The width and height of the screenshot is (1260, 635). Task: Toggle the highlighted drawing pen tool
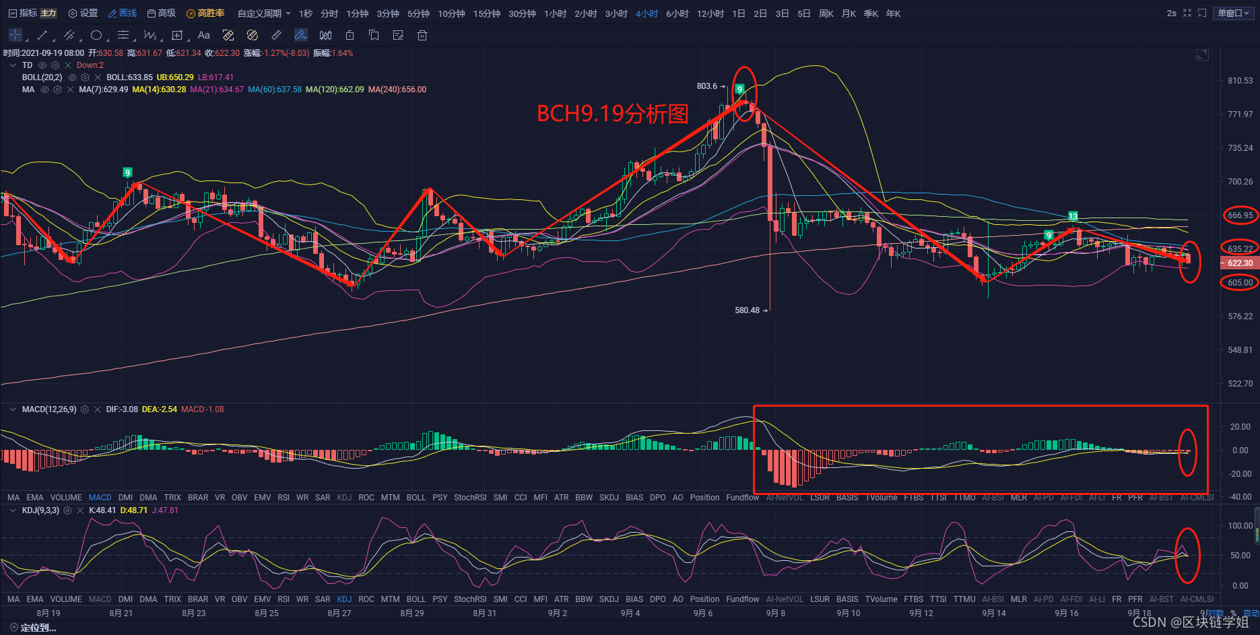tap(301, 35)
